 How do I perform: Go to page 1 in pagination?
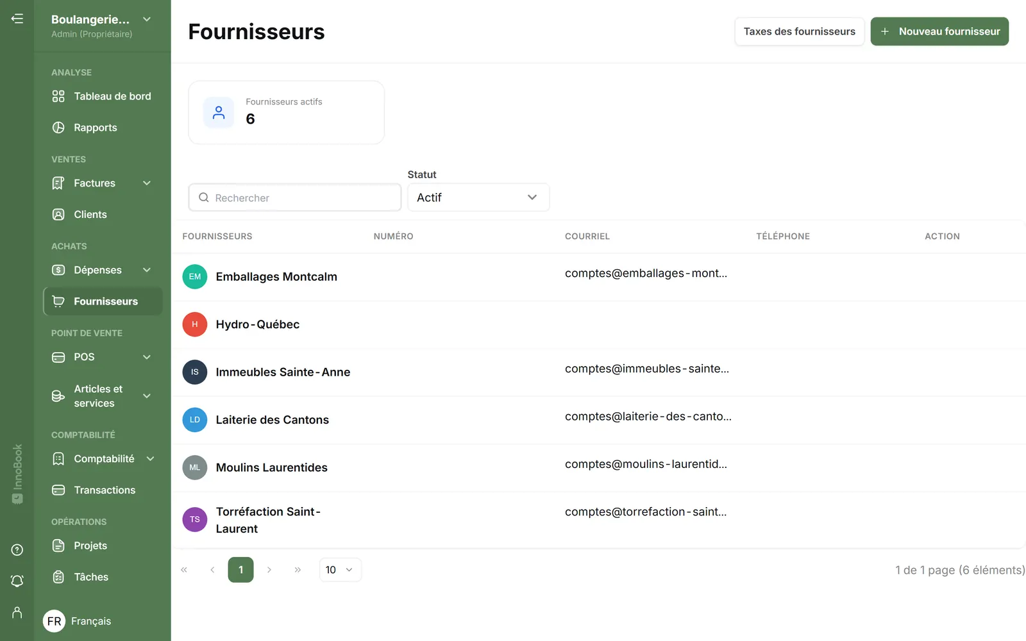(x=241, y=570)
